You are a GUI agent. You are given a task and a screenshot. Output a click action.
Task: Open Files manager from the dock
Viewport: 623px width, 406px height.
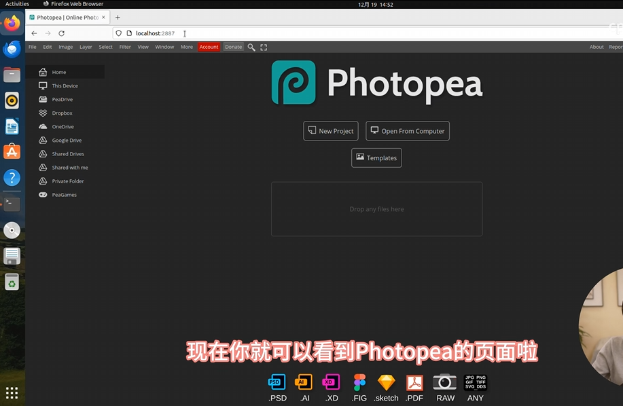pyautogui.click(x=12, y=75)
